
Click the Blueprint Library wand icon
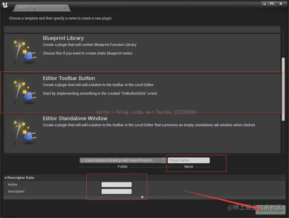(x=25, y=52)
